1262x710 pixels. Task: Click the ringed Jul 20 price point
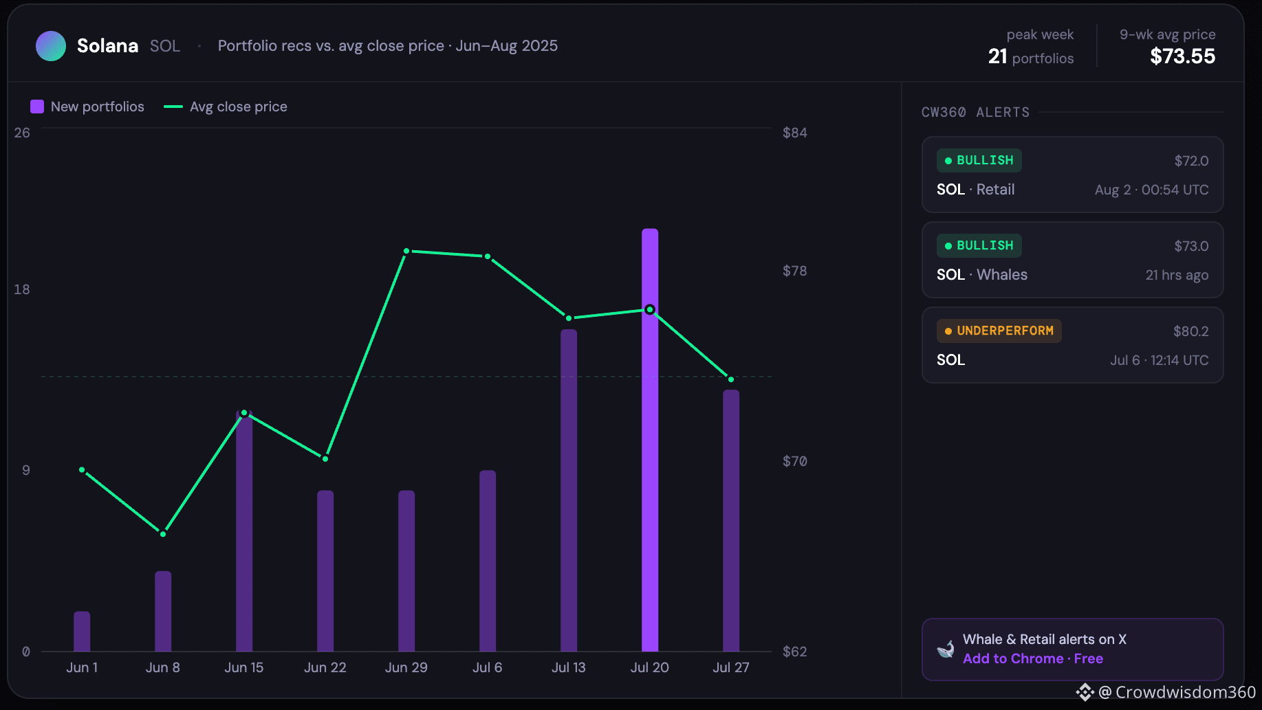pyautogui.click(x=650, y=310)
